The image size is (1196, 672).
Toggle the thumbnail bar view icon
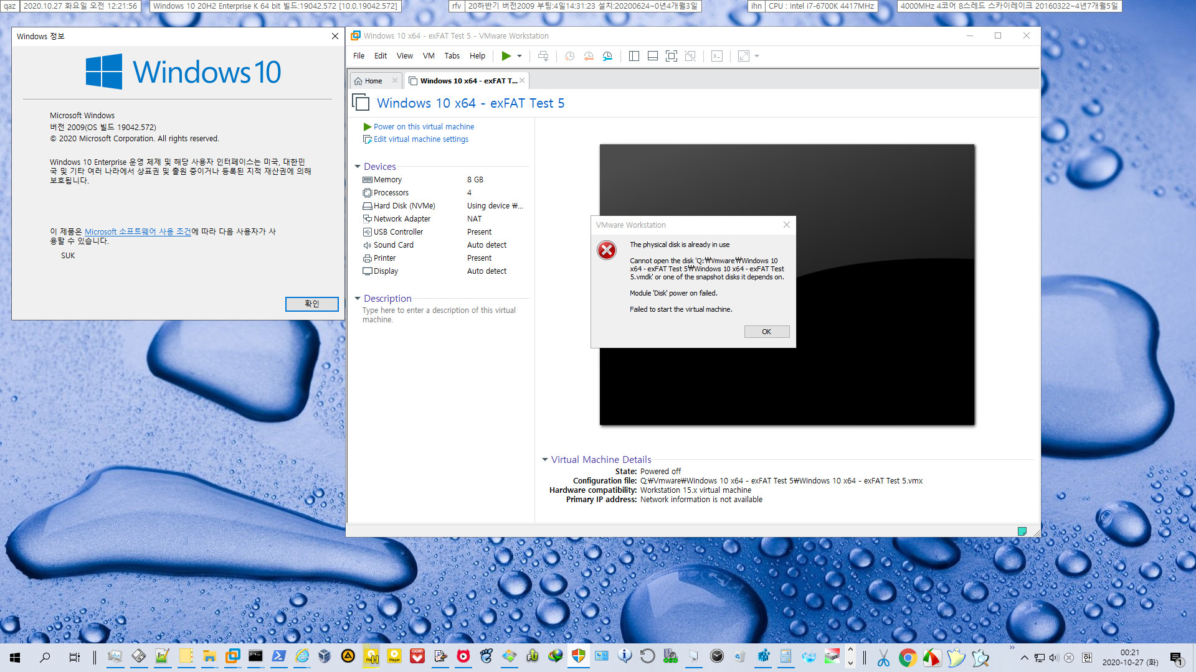653,56
